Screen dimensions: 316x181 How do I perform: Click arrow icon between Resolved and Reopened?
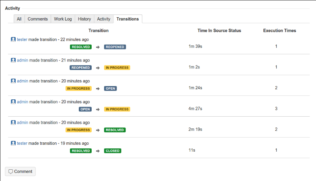(98, 47)
